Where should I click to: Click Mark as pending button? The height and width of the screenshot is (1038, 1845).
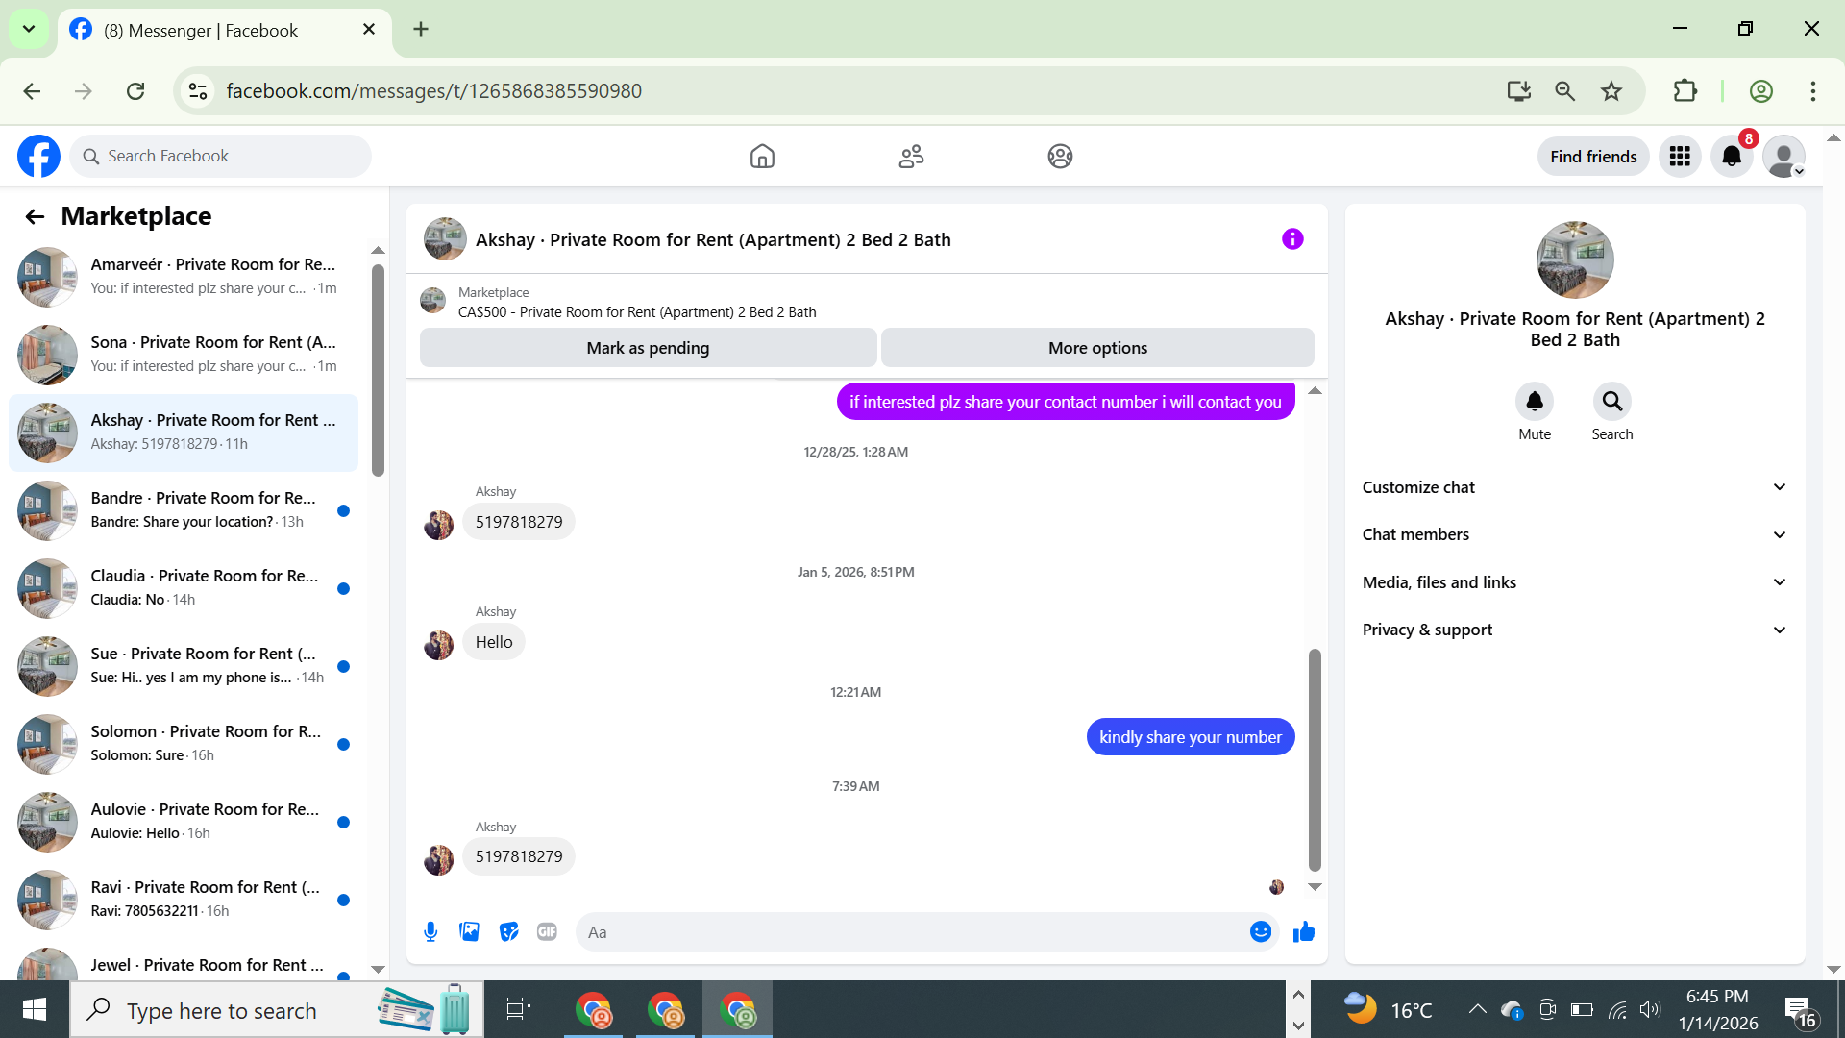click(x=648, y=348)
